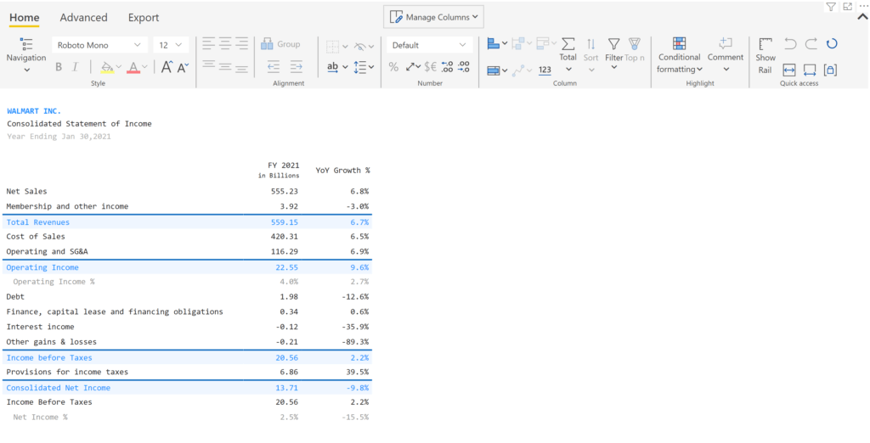Click the WALMART INC. title
The height and width of the screenshot is (443, 870).
[34, 111]
